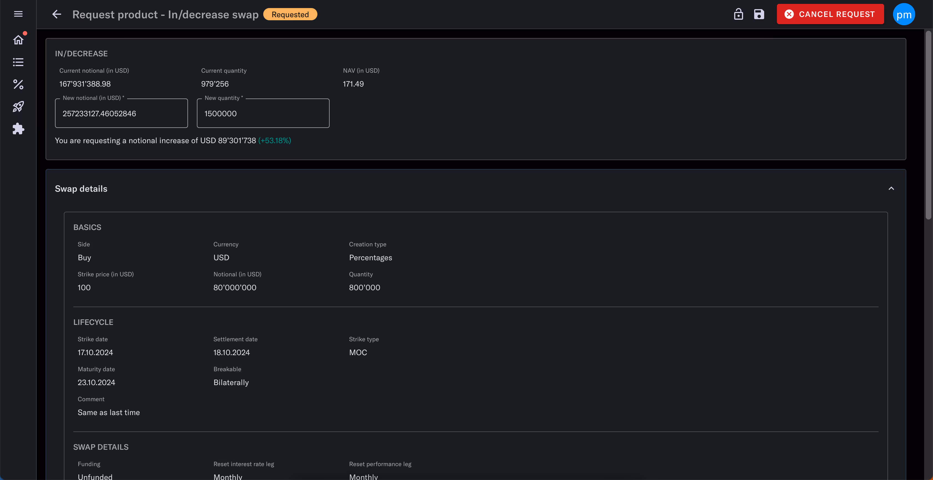This screenshot has height=480, width=933.
Task: Click the comment Same as last time
Action: click(x=109, y=413)
